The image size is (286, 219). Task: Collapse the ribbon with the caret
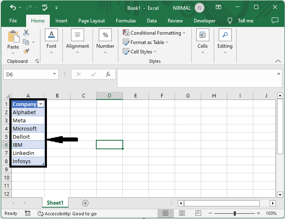[x=278, y=61]
